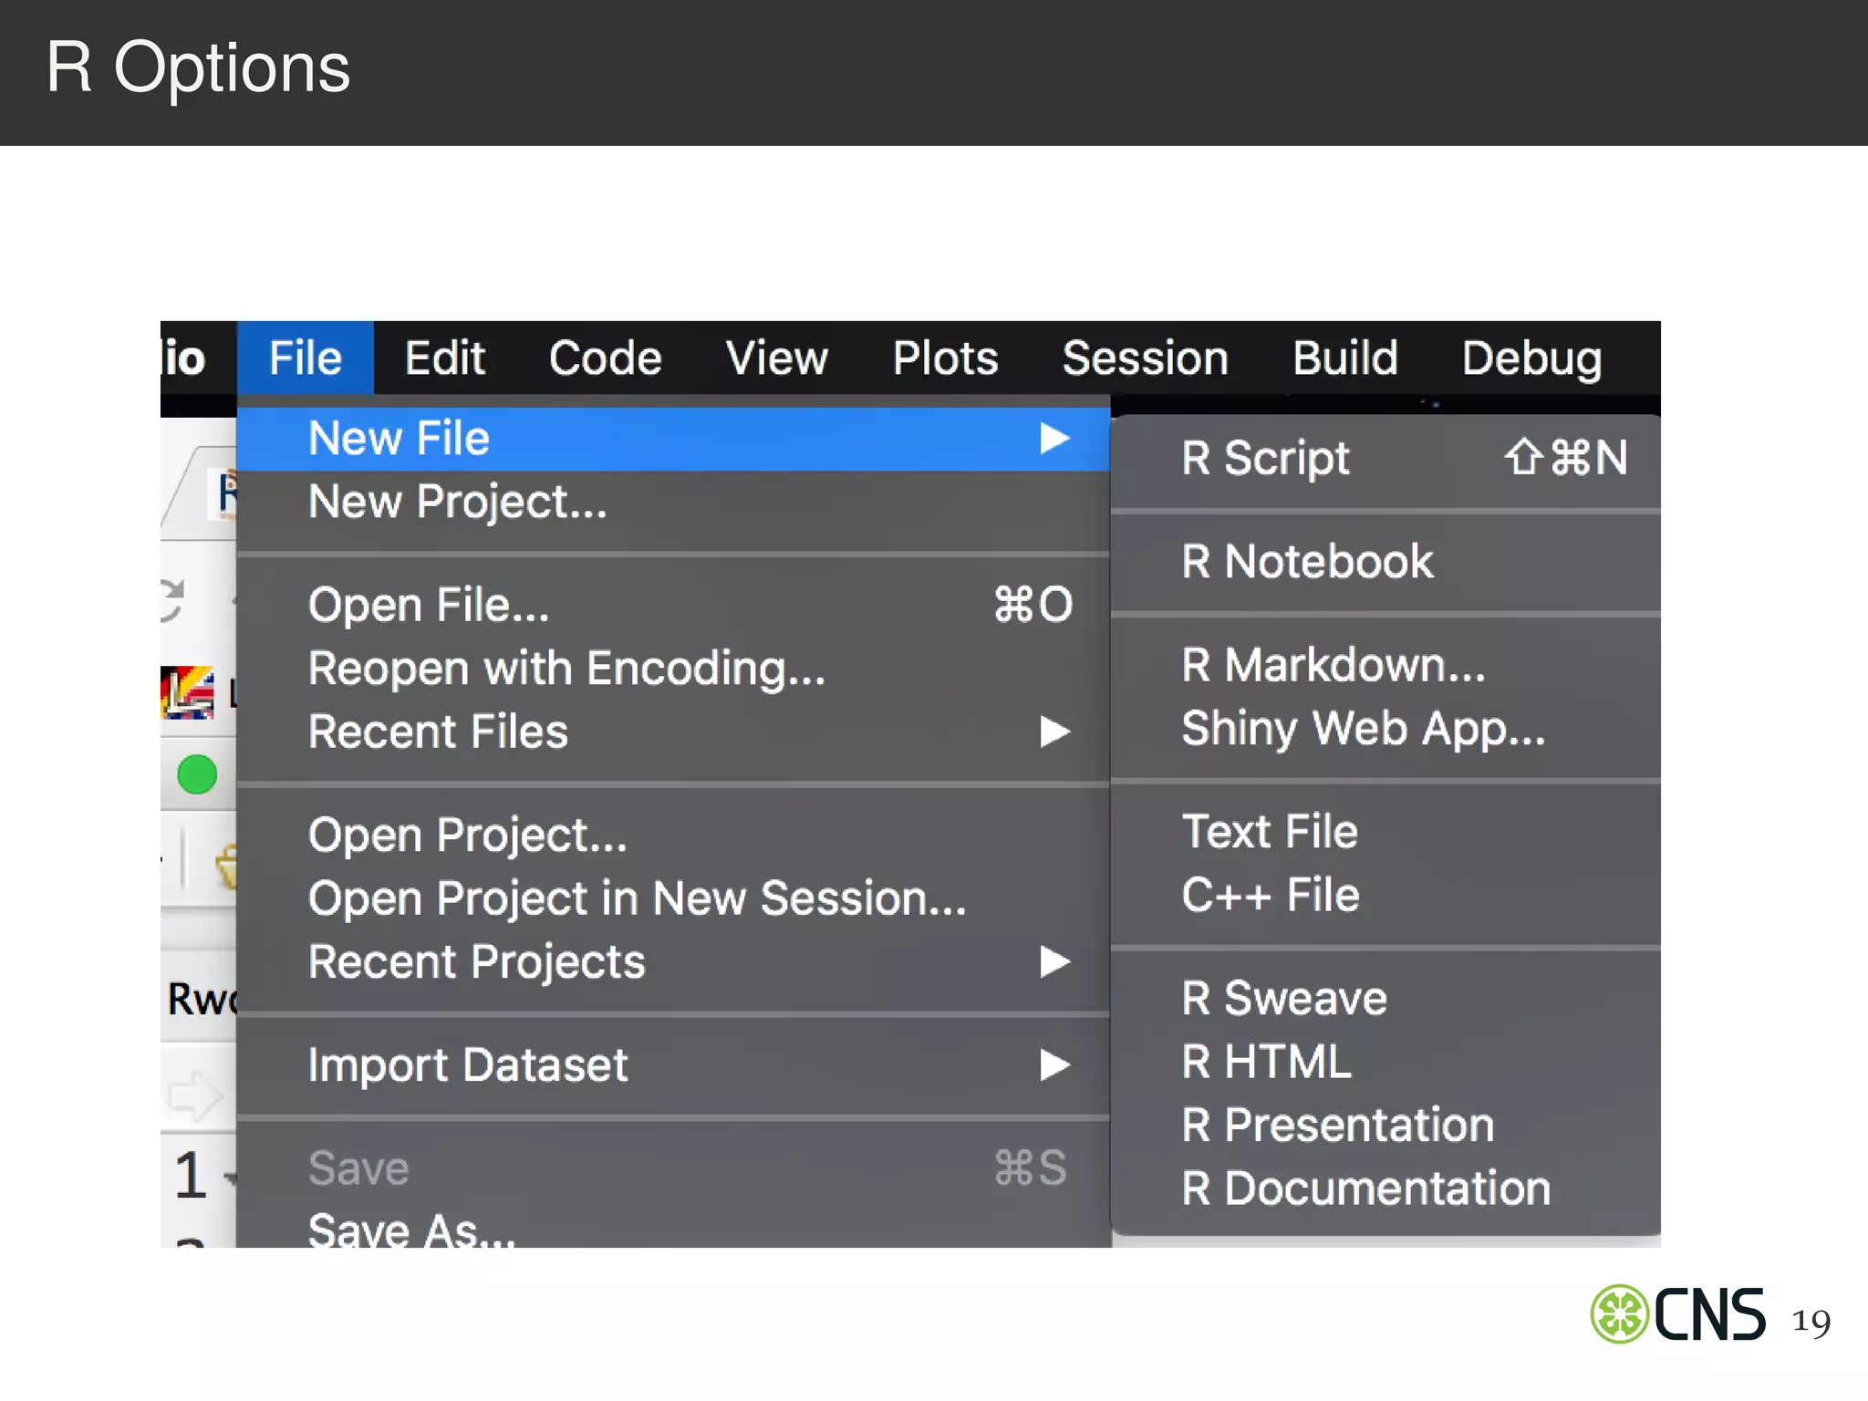Expand the Import Dataset submenu arrow
The image size is (1868, 1401).
click(1054, 1064)
